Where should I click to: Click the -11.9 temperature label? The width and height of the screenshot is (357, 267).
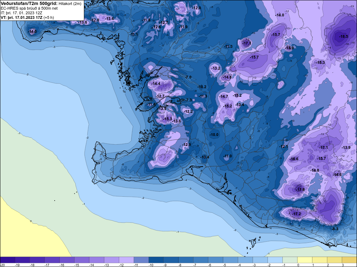(x=183, y=27)
